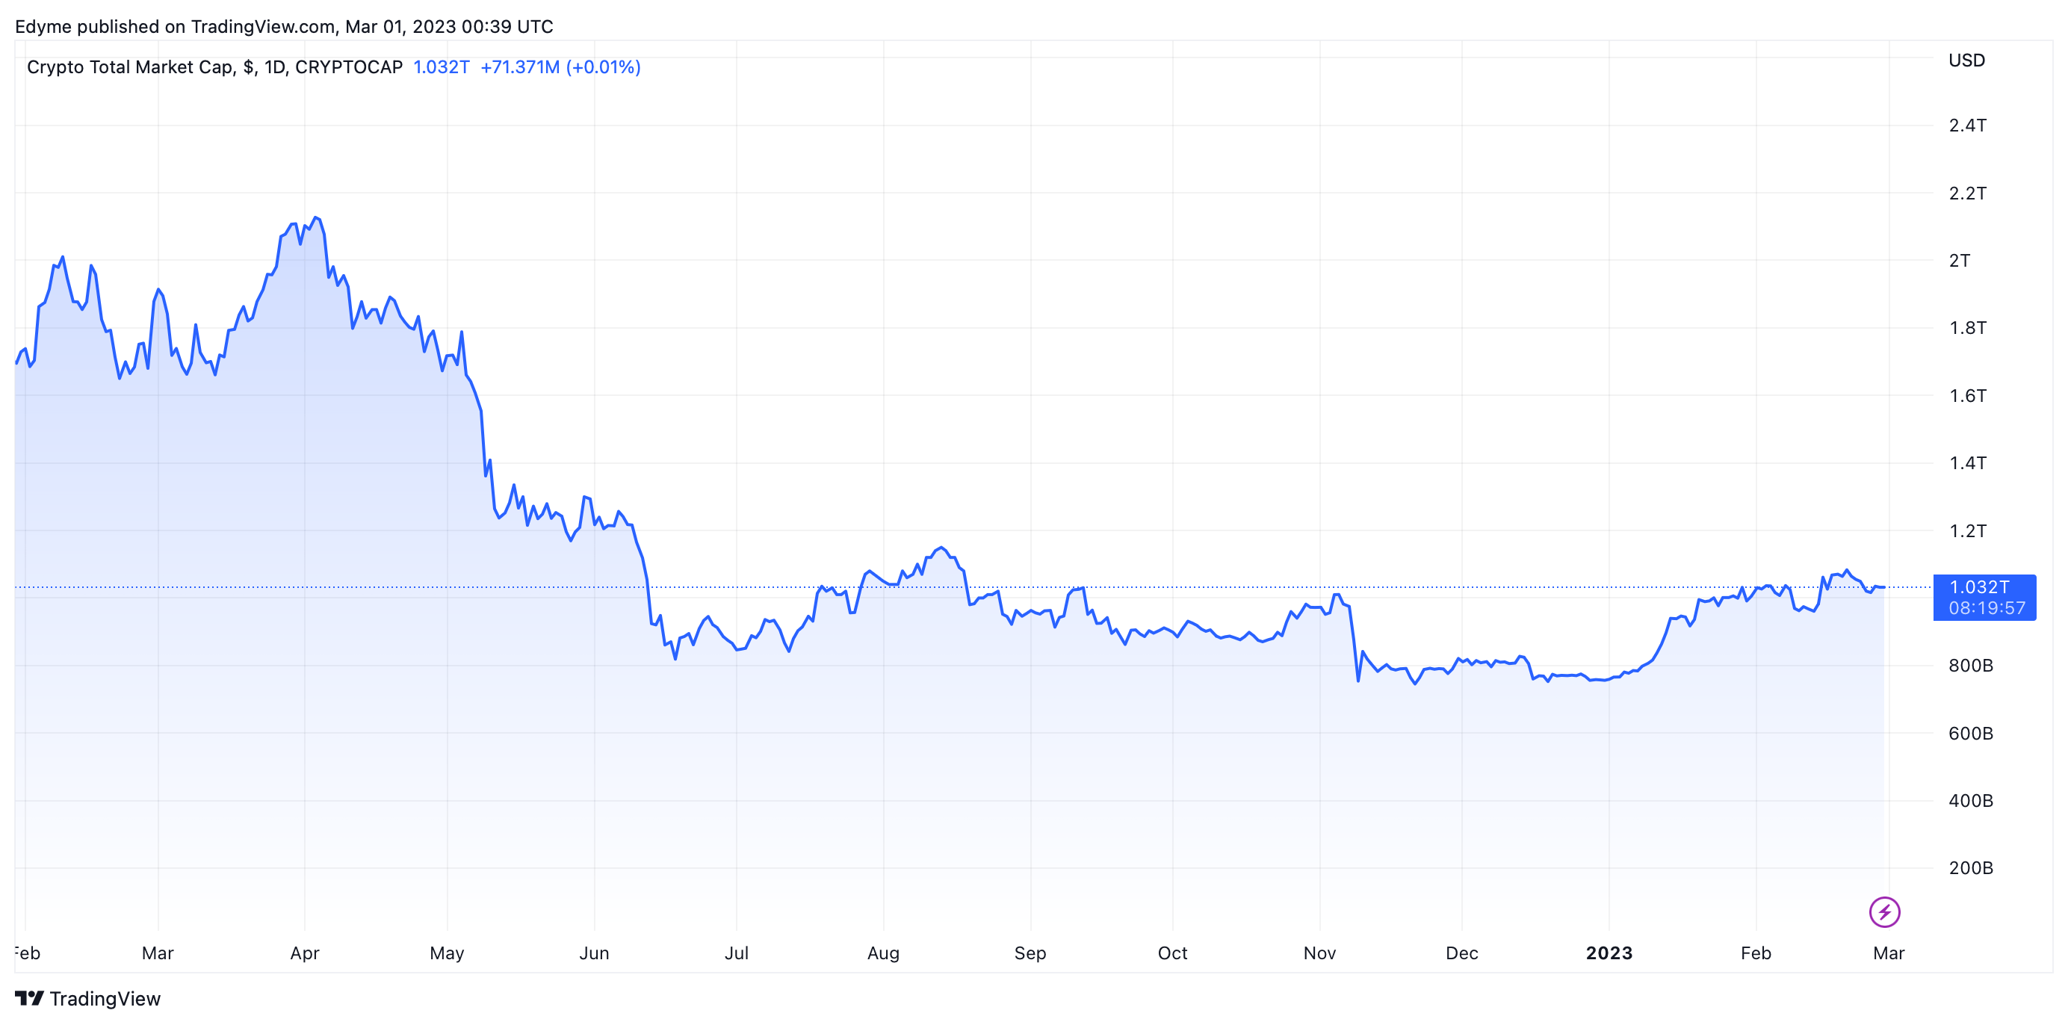Click the TradingView logo at bottom left
Image resolution: width=2068 pixels, height=1025 pixels.
[87, 999]
